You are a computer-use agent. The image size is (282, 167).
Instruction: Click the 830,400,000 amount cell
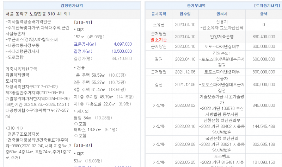(x=264, y=36)
